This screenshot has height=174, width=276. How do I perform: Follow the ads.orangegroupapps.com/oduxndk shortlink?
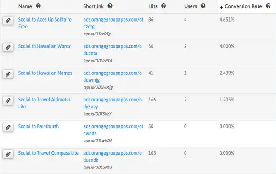point(113,157)
